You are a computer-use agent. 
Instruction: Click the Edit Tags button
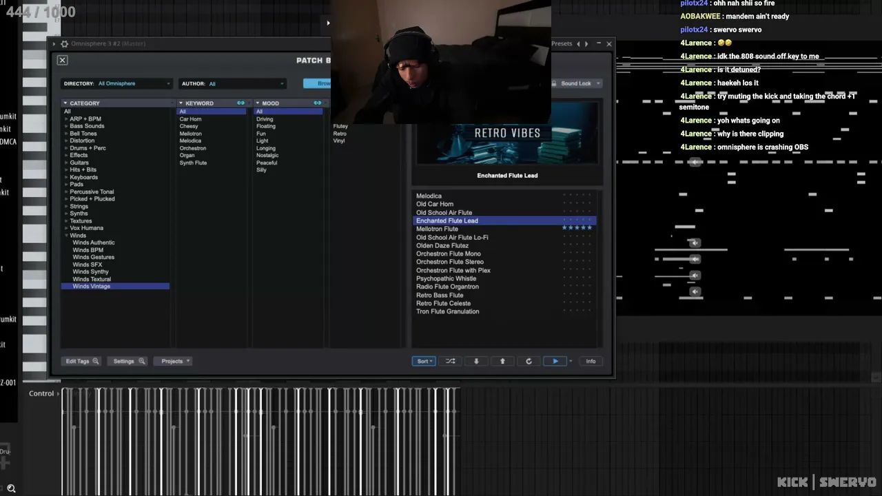pyautogui.click(x=82, y=361)
